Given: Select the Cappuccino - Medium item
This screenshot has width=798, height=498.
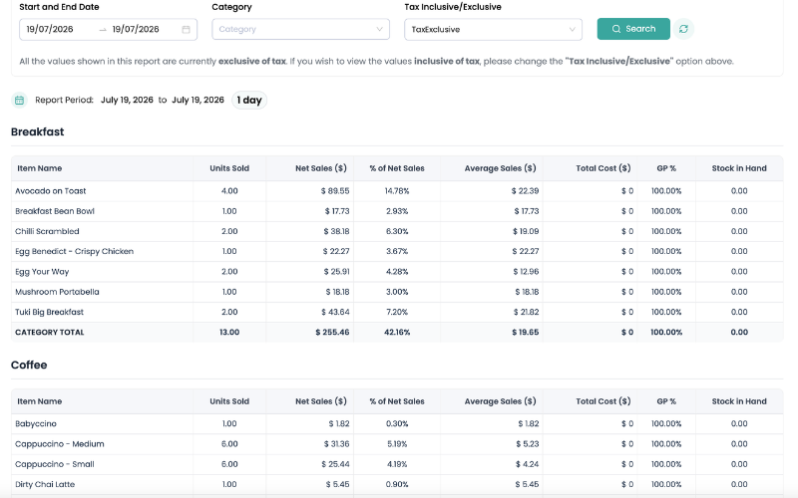Looking at the screenshot, I should point(60,444).
